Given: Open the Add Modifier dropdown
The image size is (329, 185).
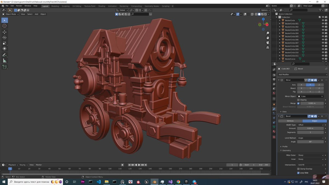Looking at the screenshot, I should coord(302,75).
